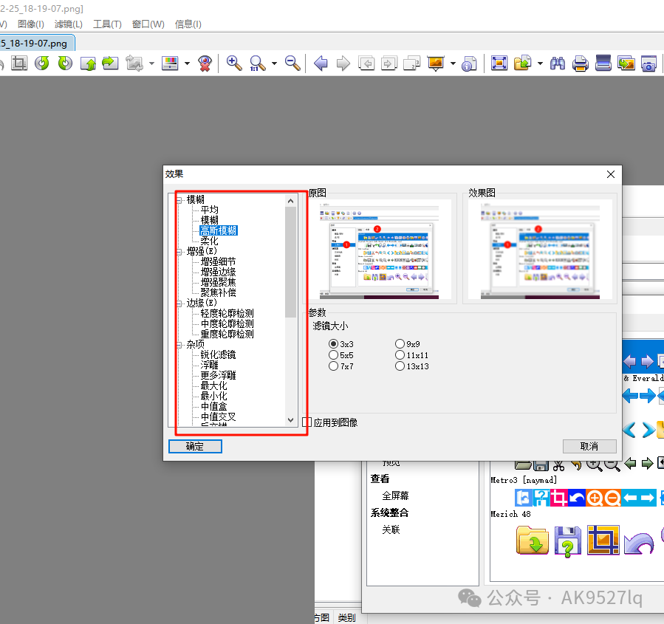Click the red-eye correction toolbar icon
664x624 pixels.
[x=206, y=64]
